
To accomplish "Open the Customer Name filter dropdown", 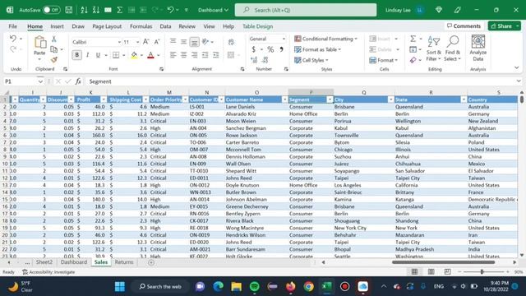I will coord(284,99).
